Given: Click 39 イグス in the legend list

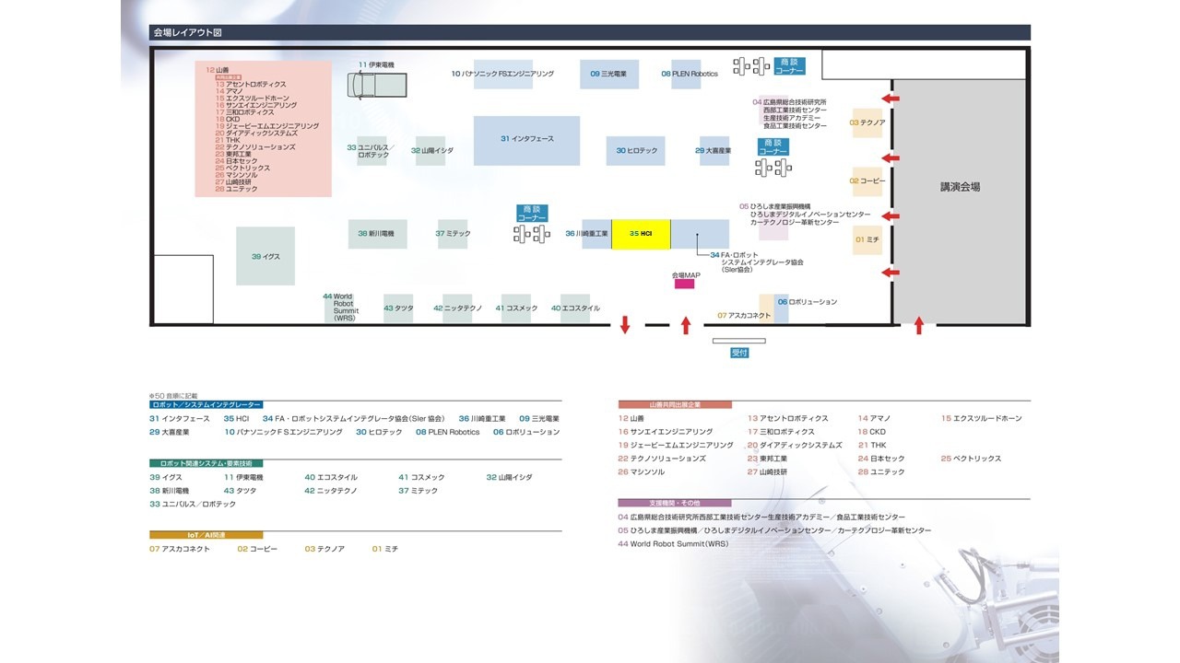Looking at the screenshot, I should click(165, 477).
